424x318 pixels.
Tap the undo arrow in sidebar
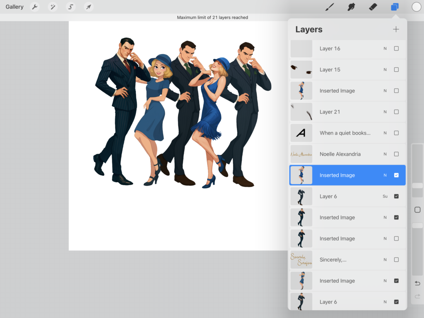[x=417, y=283]
